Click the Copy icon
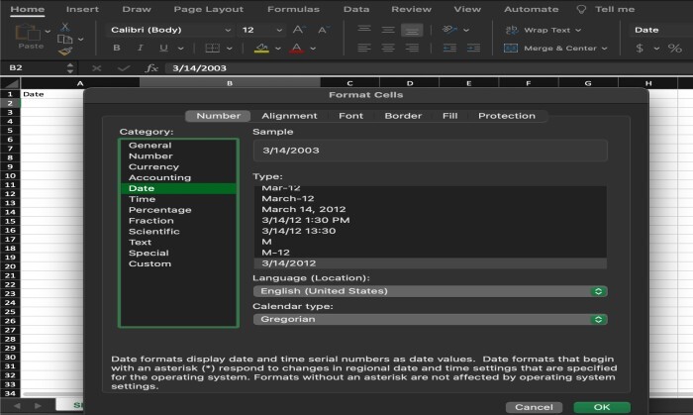This screenshot has height=415, width=693. [x=64, y=39]
